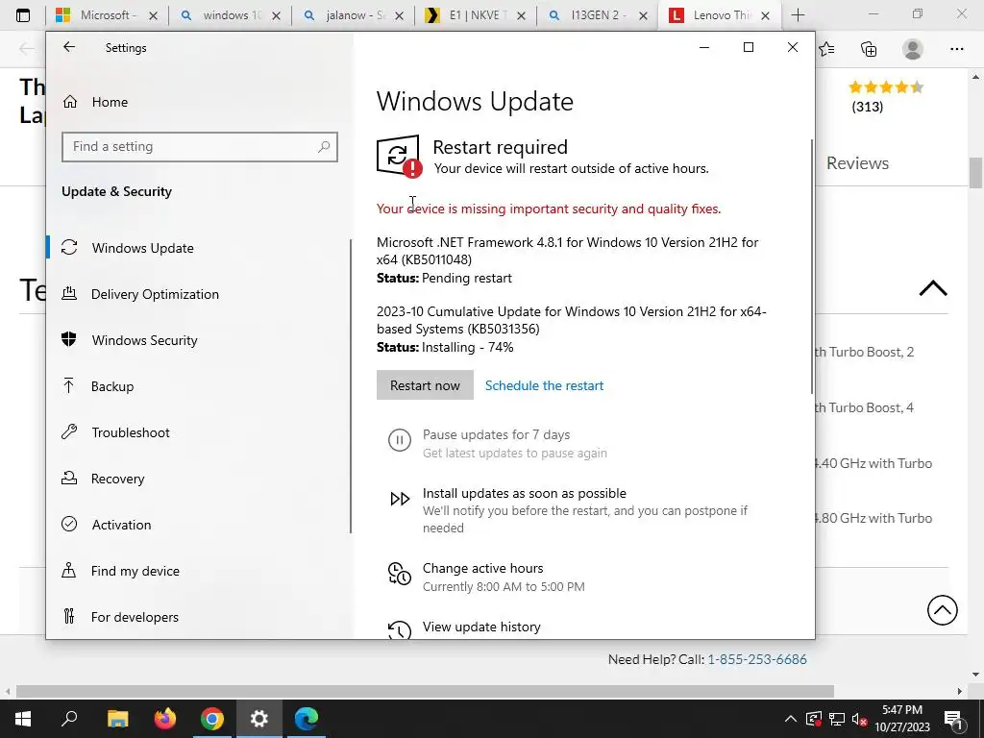Click the Windows Update restart tray icon
Screen dimensions: 984x738
coord(813,719)
